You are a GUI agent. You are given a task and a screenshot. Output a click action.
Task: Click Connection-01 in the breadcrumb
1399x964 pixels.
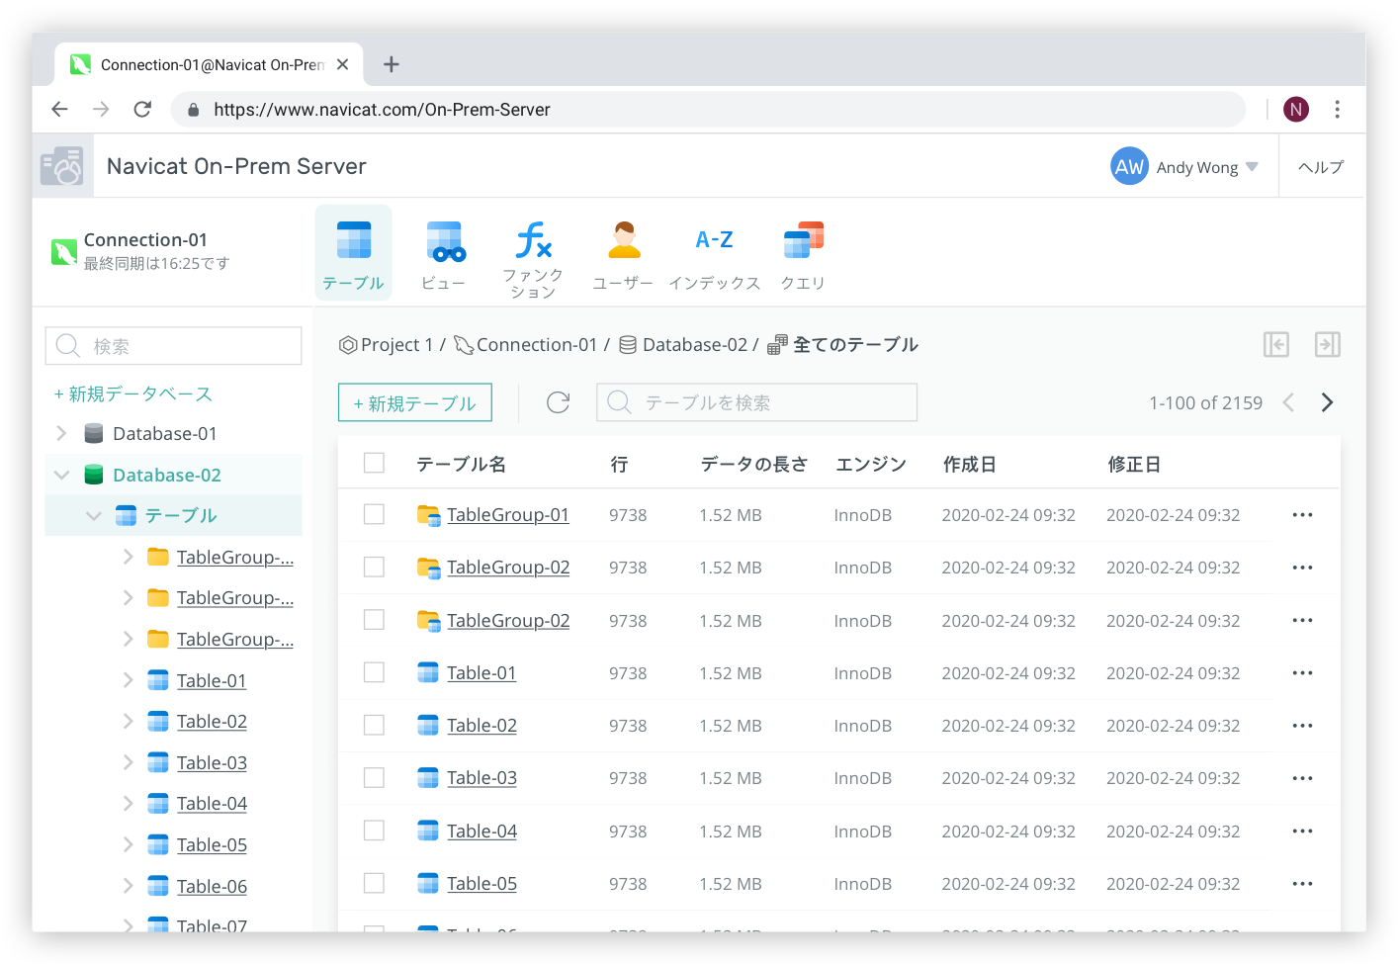[x=537, y=344]
